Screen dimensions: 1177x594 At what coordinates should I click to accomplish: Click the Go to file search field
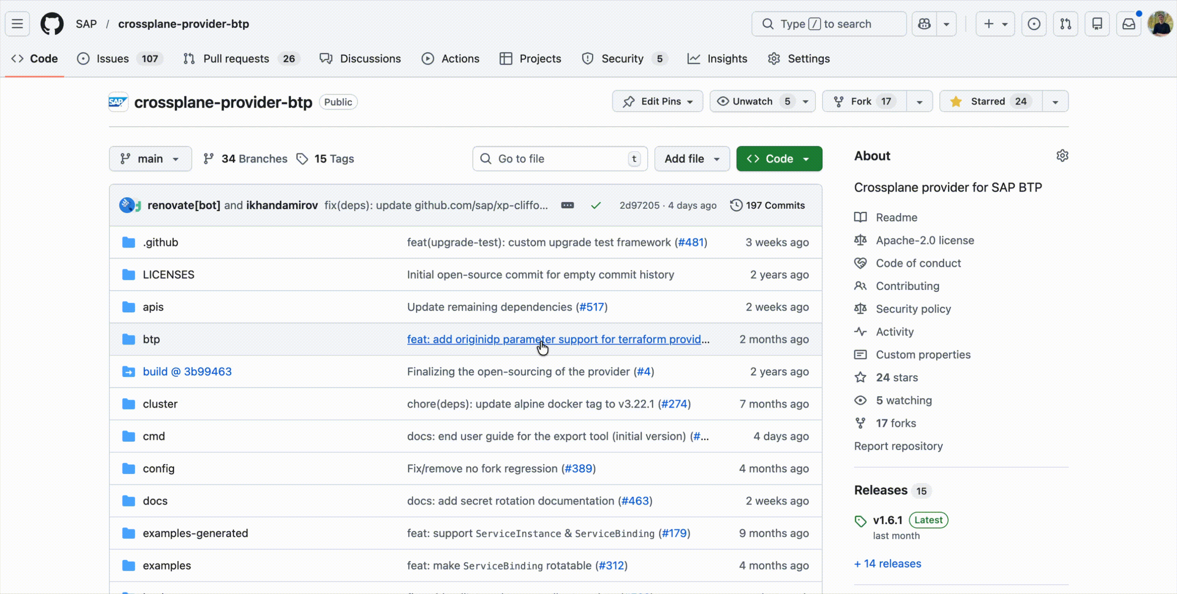pyautogui.click(x=559, y=159)
